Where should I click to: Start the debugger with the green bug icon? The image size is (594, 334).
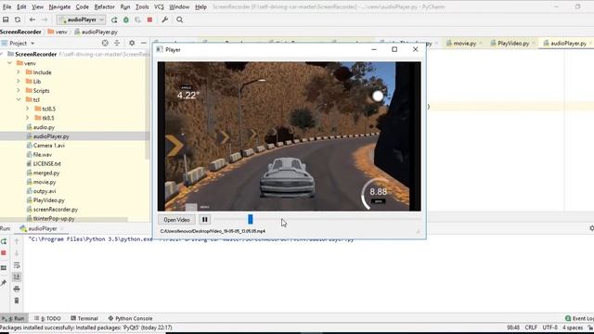click(126, 19)
